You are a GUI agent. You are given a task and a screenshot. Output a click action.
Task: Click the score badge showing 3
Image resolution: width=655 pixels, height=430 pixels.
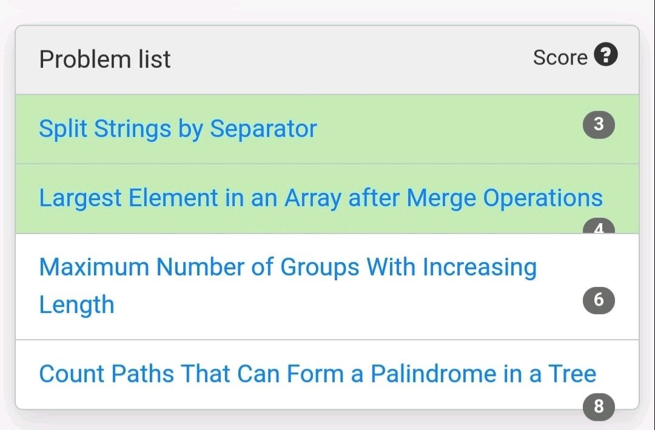coord(599,124)
